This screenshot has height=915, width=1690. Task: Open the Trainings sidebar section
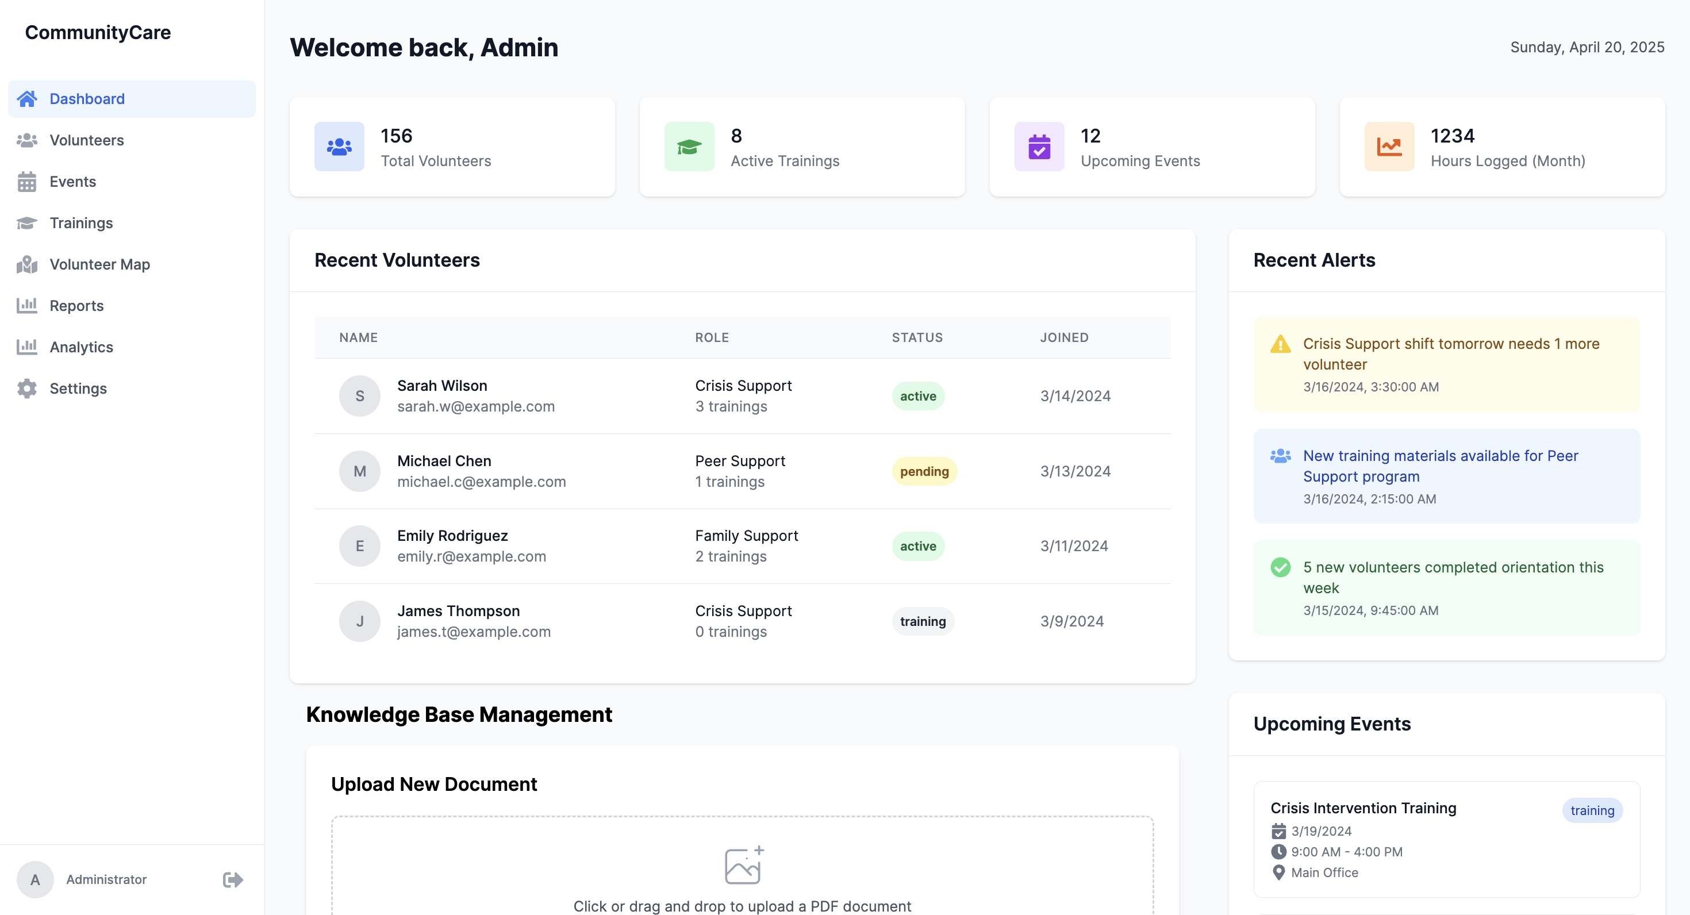tap(82, 223)
